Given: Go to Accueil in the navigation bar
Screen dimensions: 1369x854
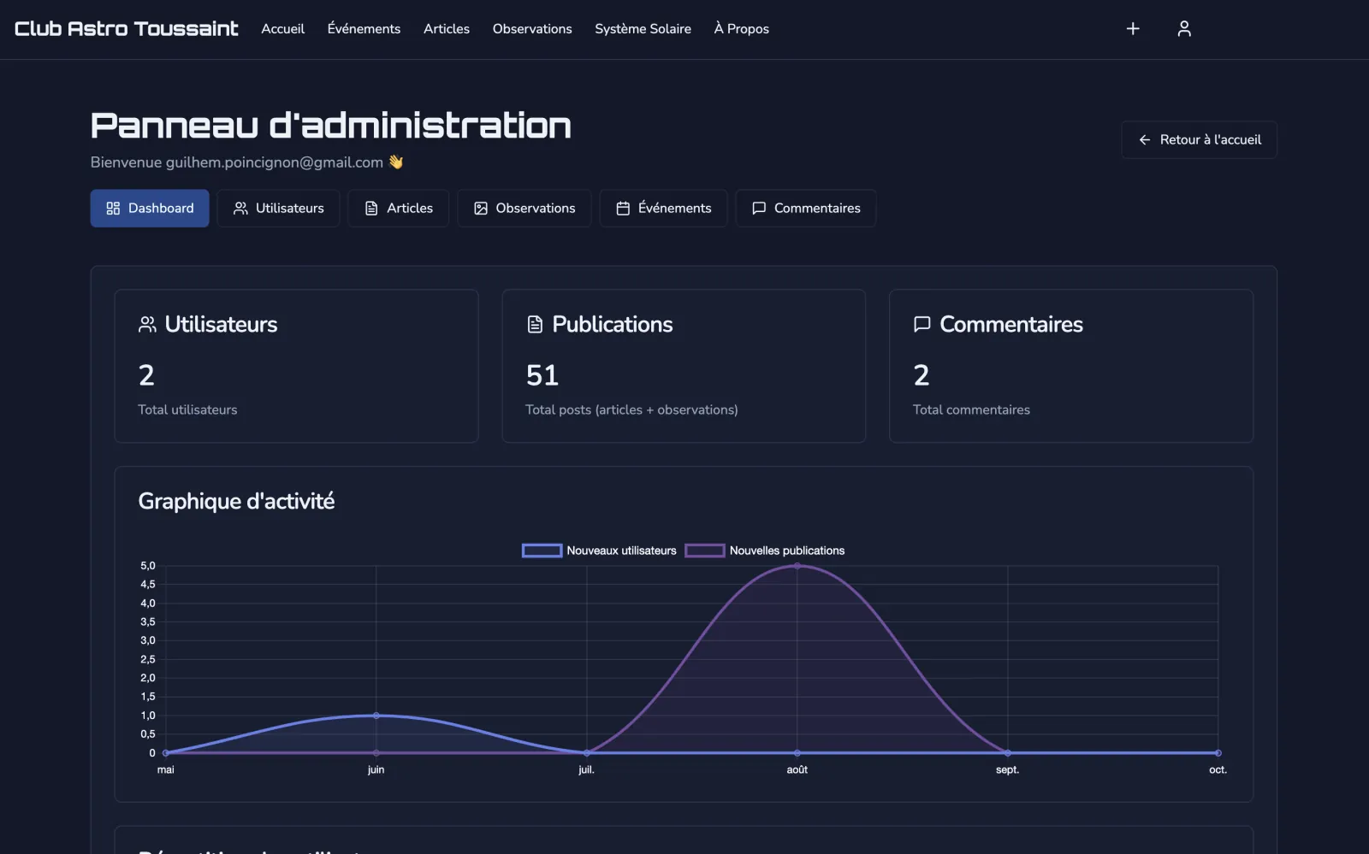Looking at the screenshot, I should click(x=283, y=29).
